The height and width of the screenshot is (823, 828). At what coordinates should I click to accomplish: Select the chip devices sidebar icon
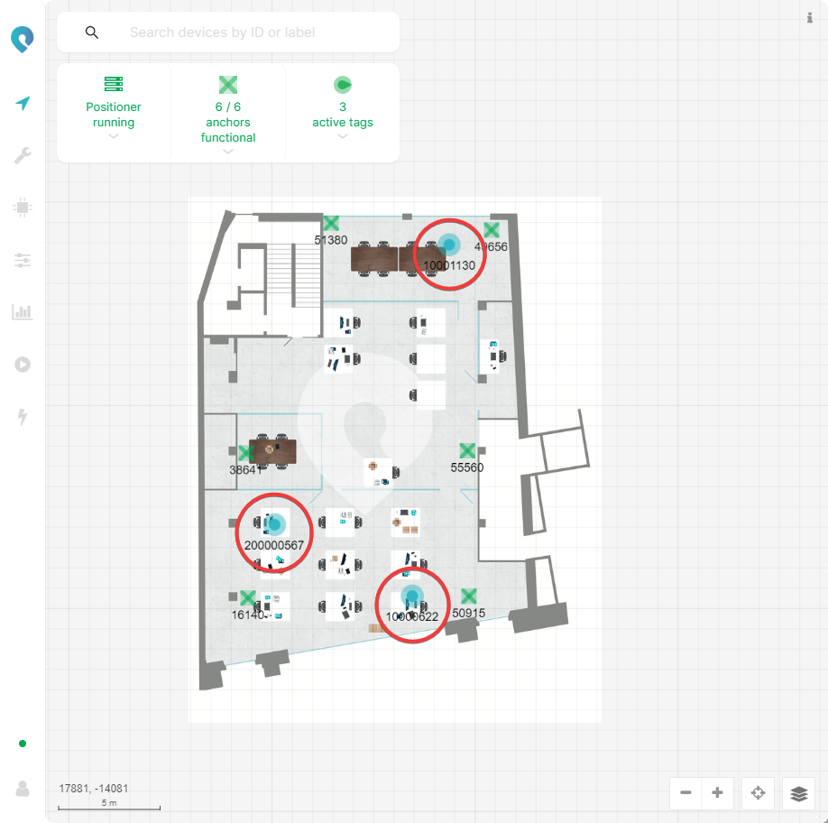tap(23, 208)
